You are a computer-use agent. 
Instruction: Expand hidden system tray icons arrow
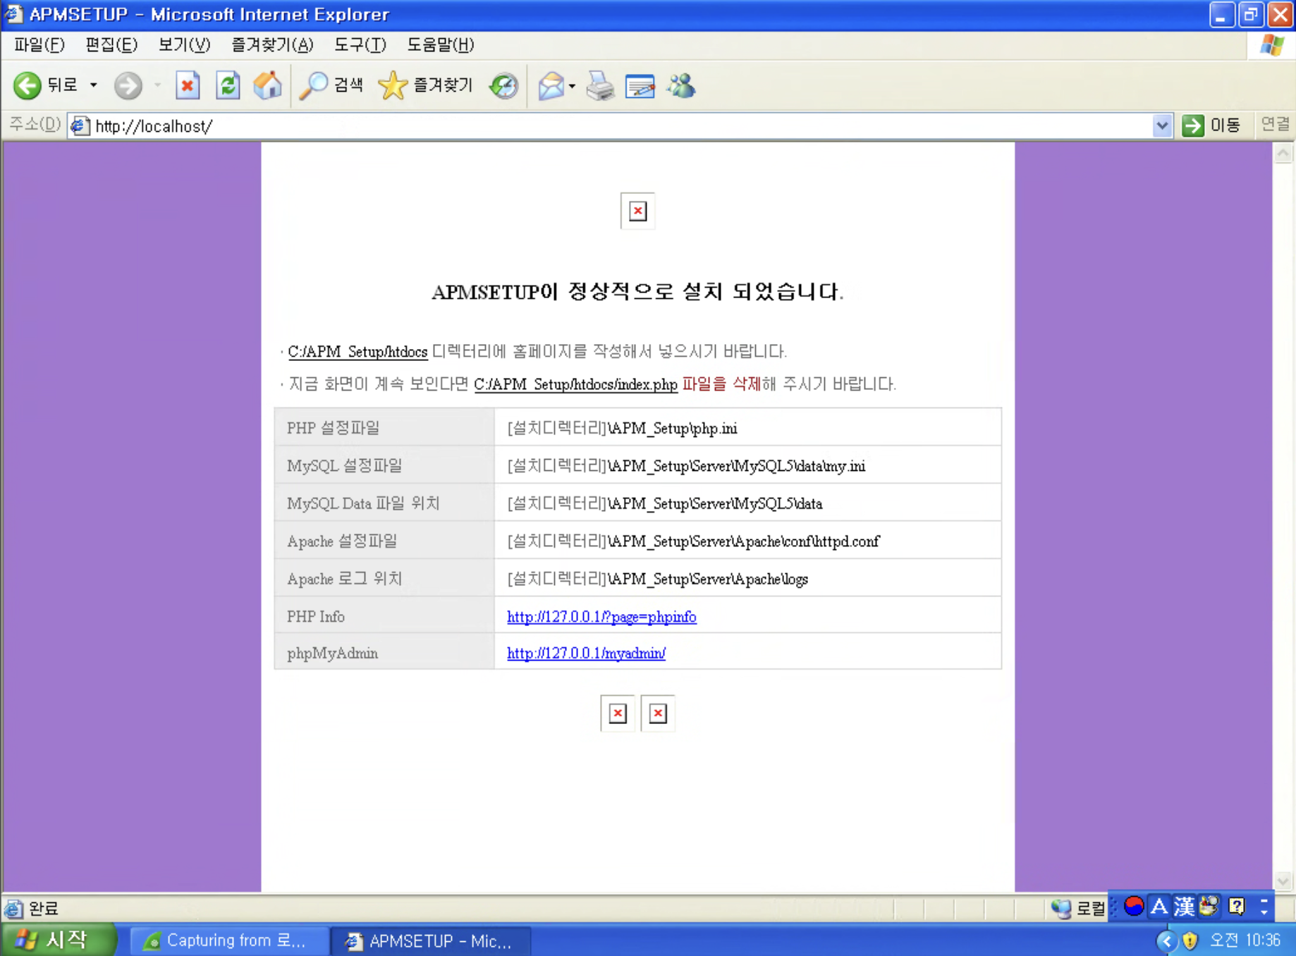[1166, 940]
